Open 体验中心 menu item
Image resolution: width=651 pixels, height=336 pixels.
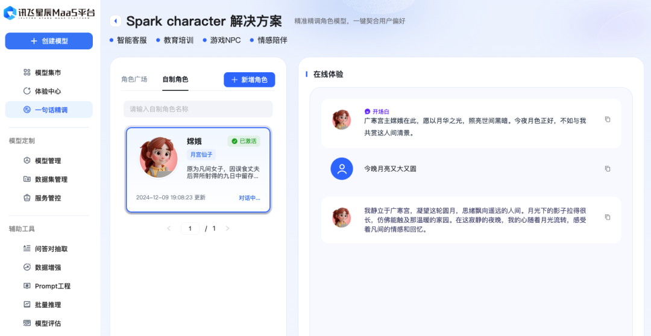click(49, 92)
